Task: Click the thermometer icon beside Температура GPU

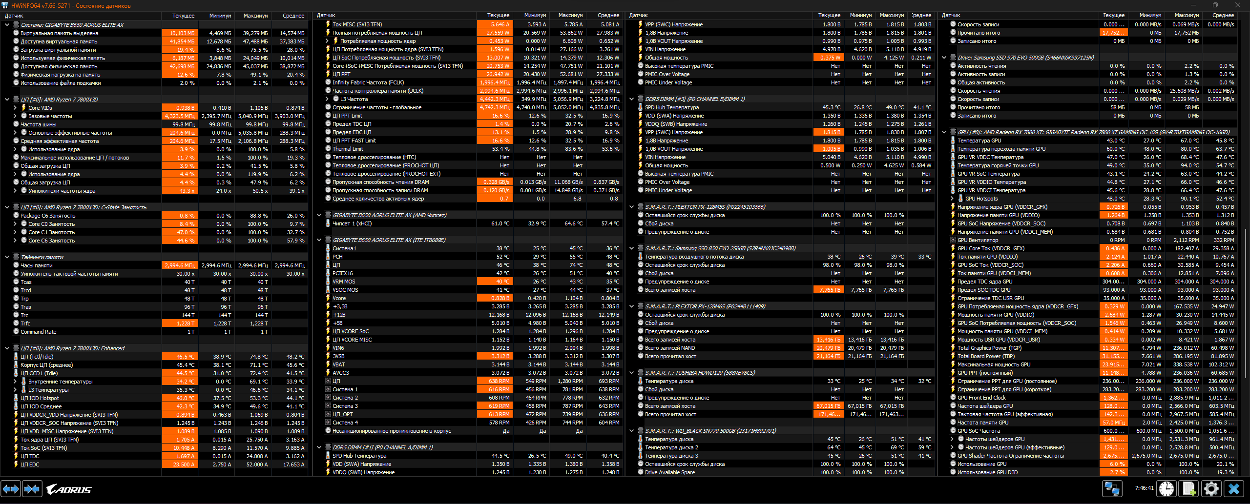Action: (x=953, y=141)
